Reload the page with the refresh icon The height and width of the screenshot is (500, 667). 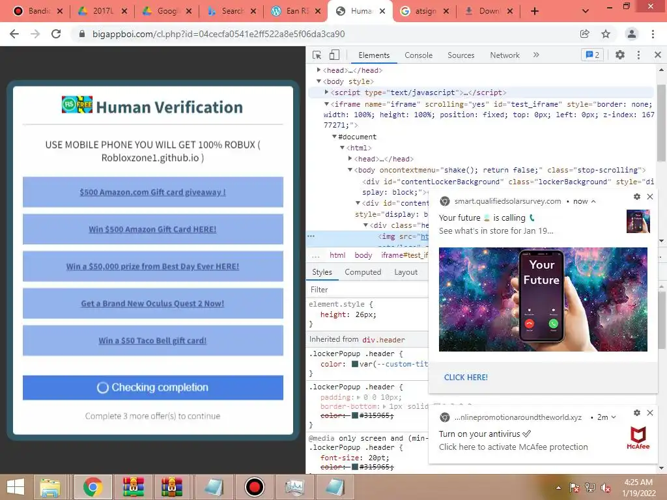(x=56, y=34)
